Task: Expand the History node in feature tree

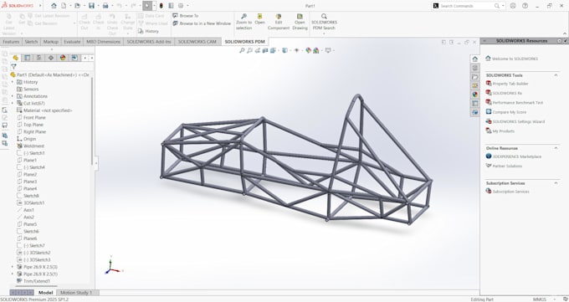Action: pos(13,82)
